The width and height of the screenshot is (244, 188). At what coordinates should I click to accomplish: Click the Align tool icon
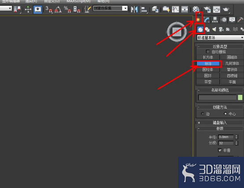click(x=144, y=10)
